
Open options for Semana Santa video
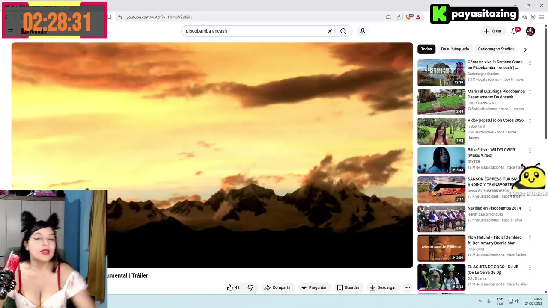pyautogui.click(x=530, y=63)
